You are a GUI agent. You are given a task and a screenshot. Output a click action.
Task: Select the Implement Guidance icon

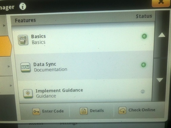[28, 94]
